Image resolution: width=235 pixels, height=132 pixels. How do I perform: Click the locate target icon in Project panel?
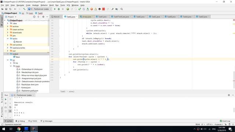click(34, 17)
